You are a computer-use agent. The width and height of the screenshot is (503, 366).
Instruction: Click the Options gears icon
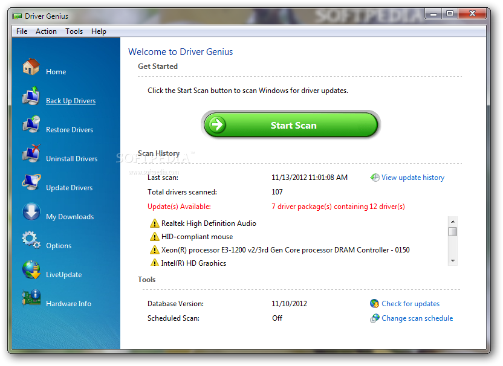pos(31,240)
